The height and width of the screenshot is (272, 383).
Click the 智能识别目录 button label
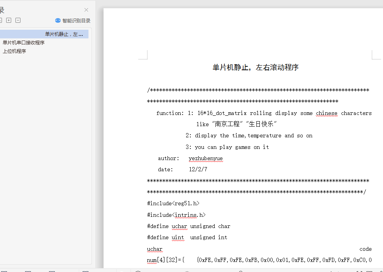[x=76, y=21]
